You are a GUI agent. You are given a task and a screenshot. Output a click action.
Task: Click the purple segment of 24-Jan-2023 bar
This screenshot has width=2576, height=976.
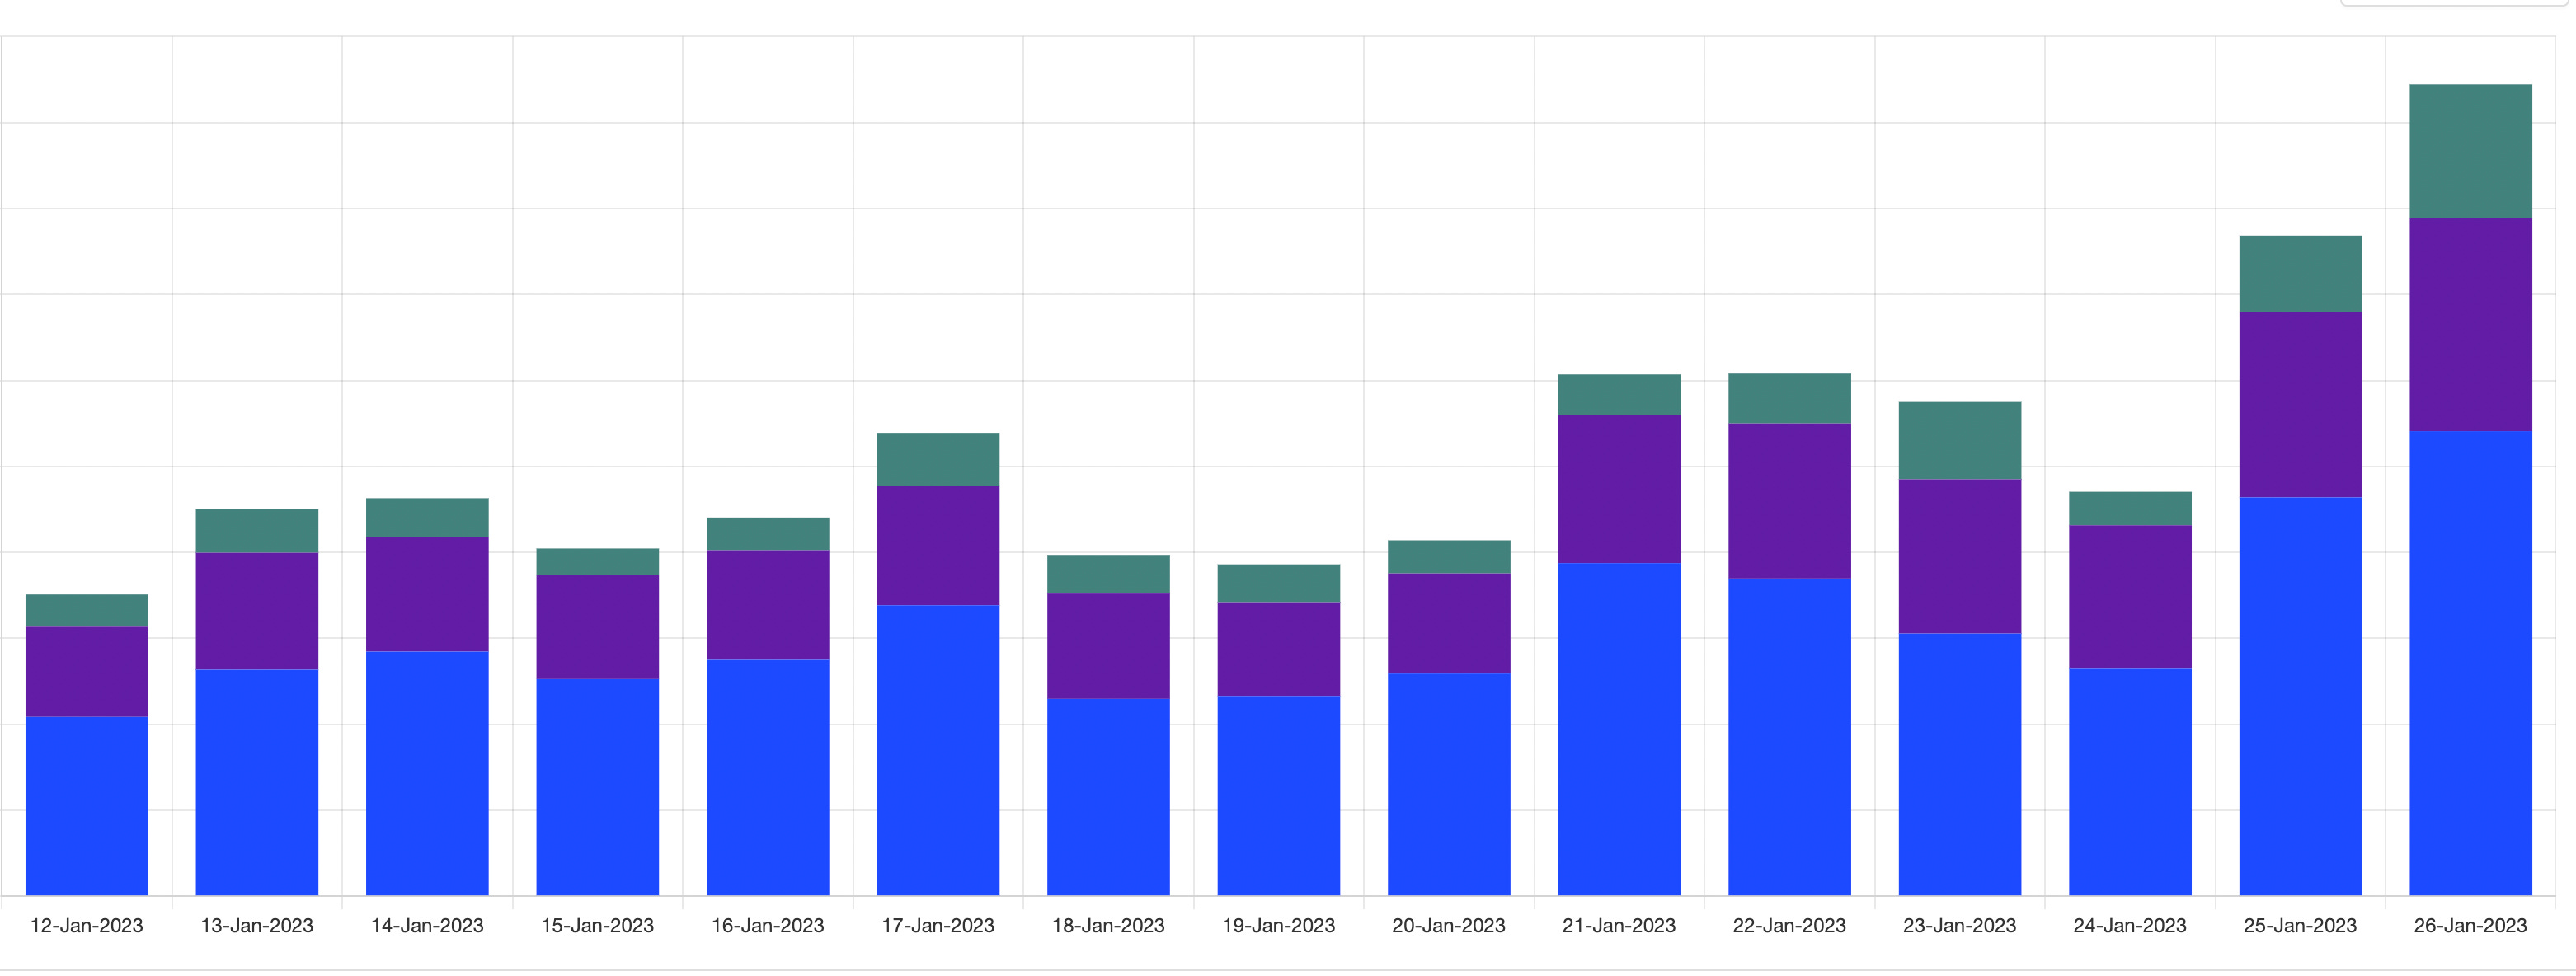coord(2129,597)
